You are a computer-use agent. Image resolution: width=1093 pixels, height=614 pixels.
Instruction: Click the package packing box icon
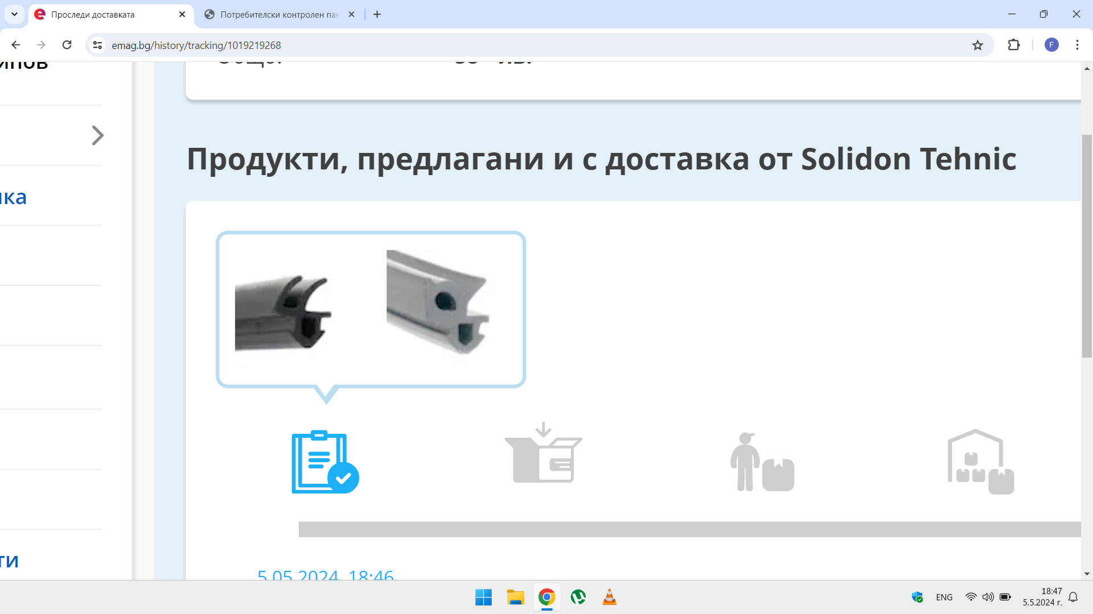pos(543,454)
